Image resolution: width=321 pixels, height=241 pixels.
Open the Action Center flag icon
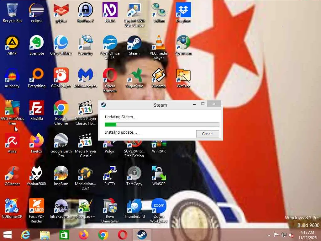(276, 235)
